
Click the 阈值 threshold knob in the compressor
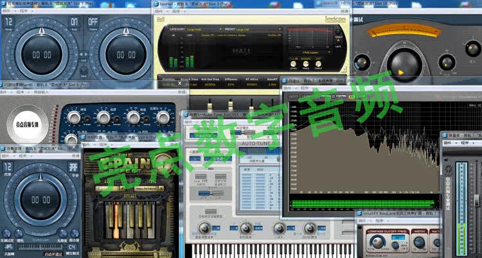tap(74, 117)
